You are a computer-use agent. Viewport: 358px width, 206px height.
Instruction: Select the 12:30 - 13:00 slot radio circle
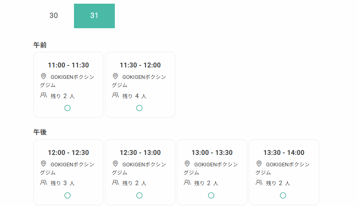(139, 195)
